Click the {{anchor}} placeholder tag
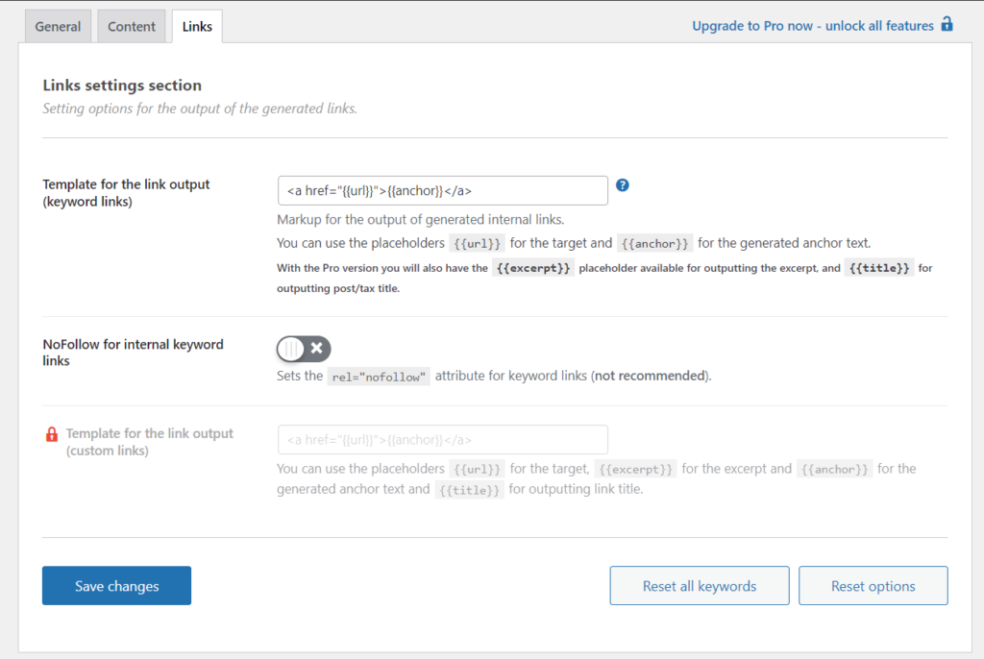Screen dimensions: 984x659 tap(654, 243)
